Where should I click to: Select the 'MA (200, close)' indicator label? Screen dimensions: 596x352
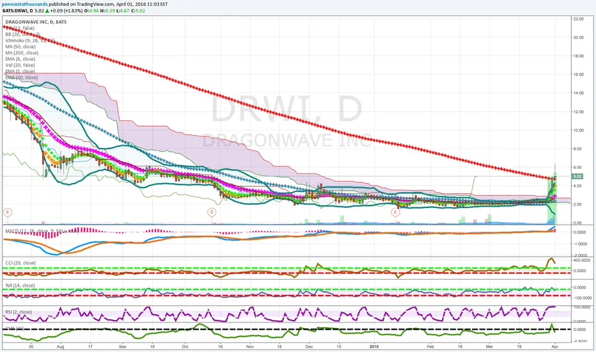[x=22, y=52]
